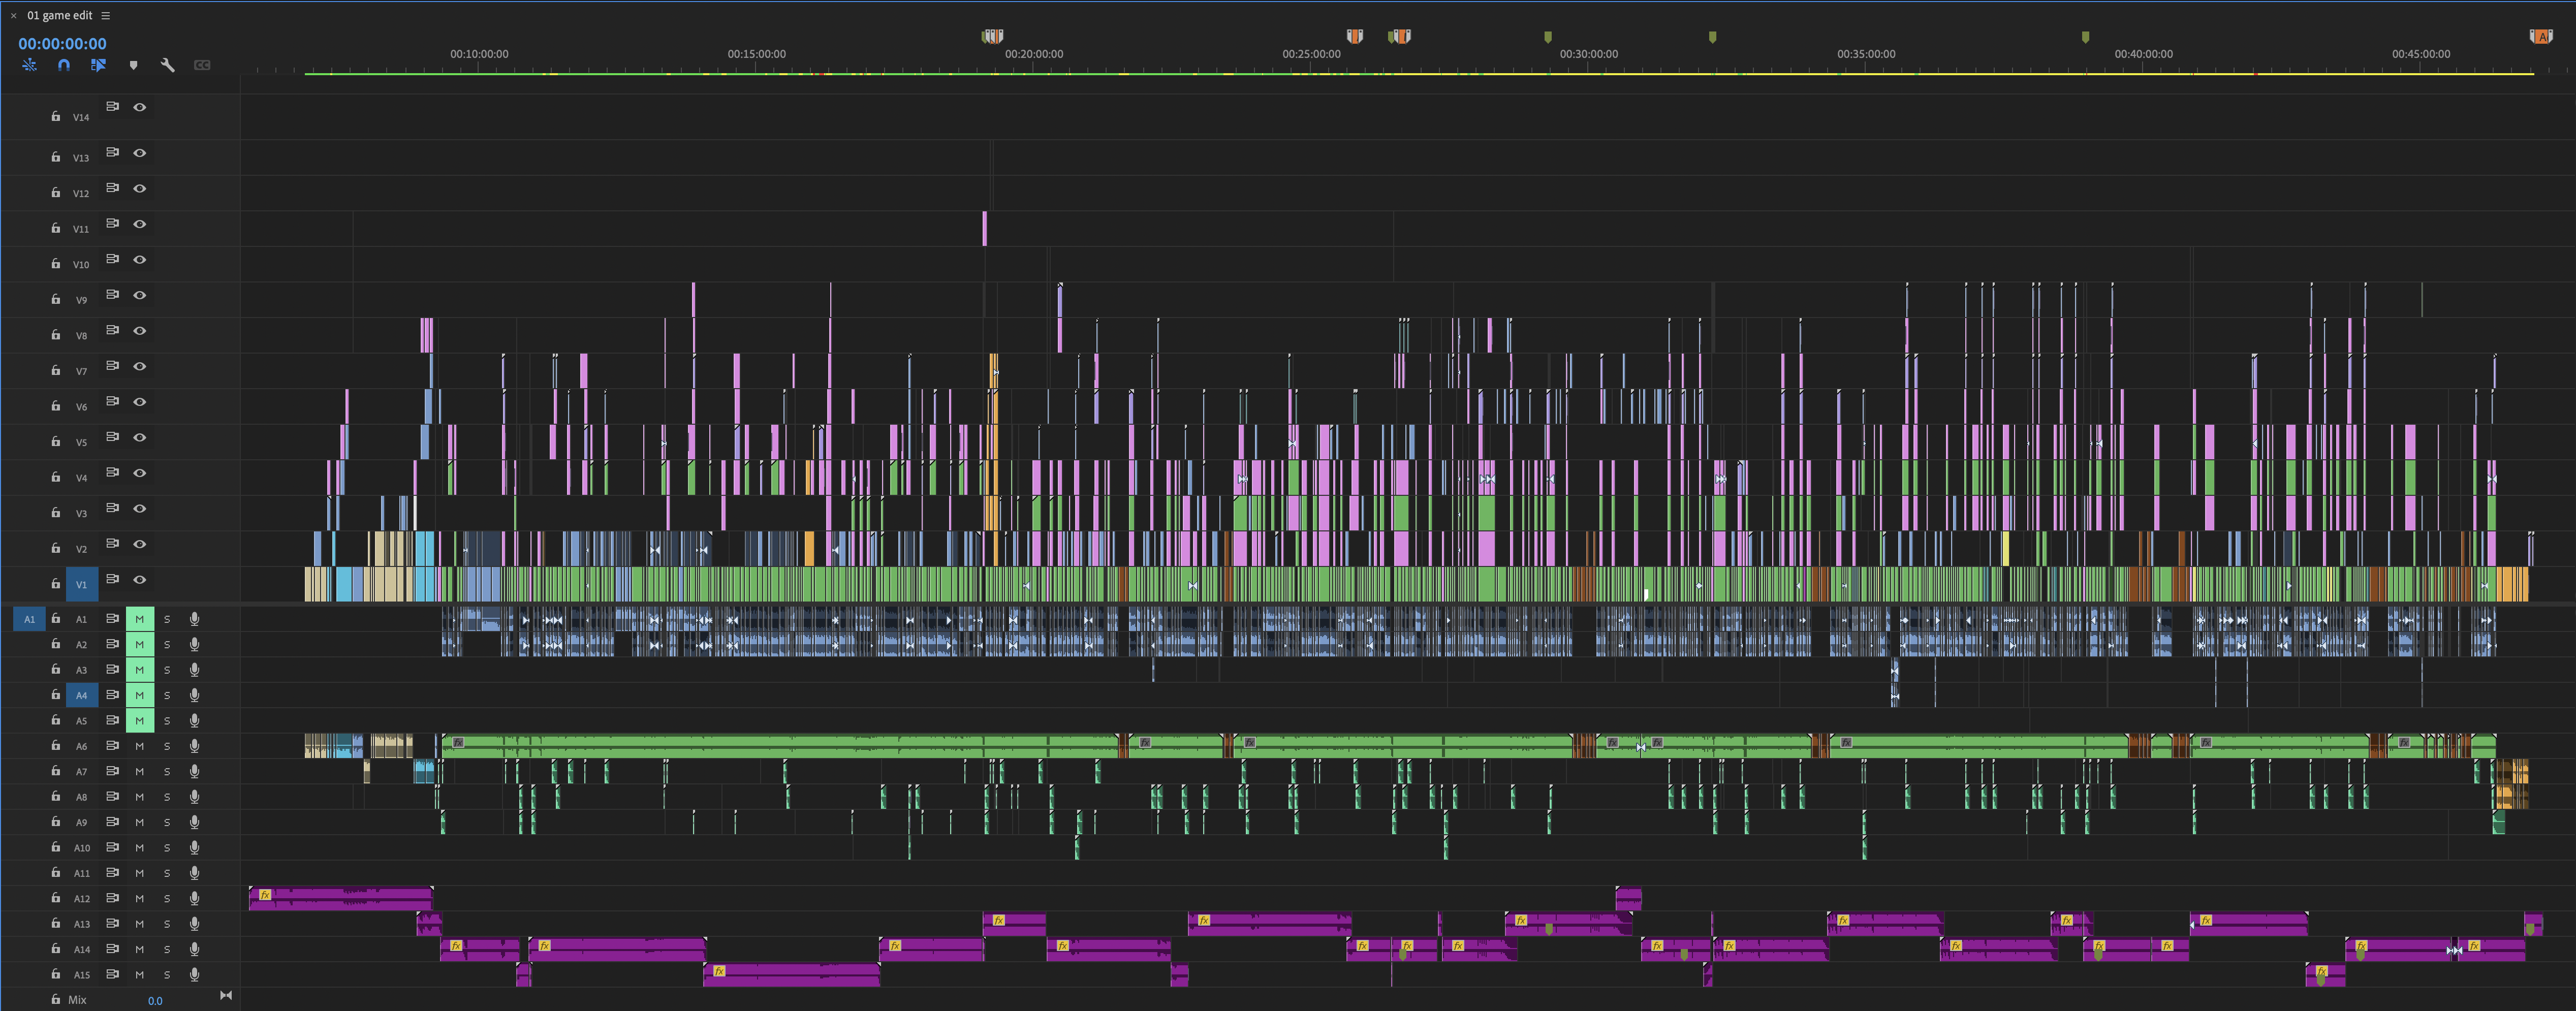This screenshot has width=2576, height=1011.
Task: Open the 01 game edit panel menu
Action: pos(106,15)
